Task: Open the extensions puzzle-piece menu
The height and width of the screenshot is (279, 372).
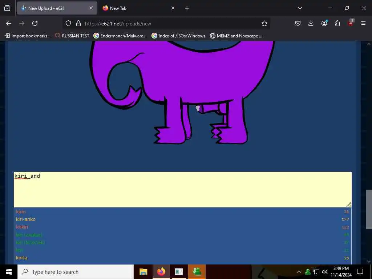Action: [x=337, y=23]
